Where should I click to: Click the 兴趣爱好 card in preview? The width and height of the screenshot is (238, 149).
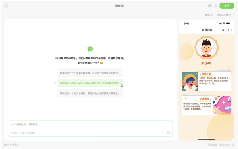207,105
